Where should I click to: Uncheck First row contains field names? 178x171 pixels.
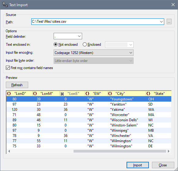(x=8, y=68)
